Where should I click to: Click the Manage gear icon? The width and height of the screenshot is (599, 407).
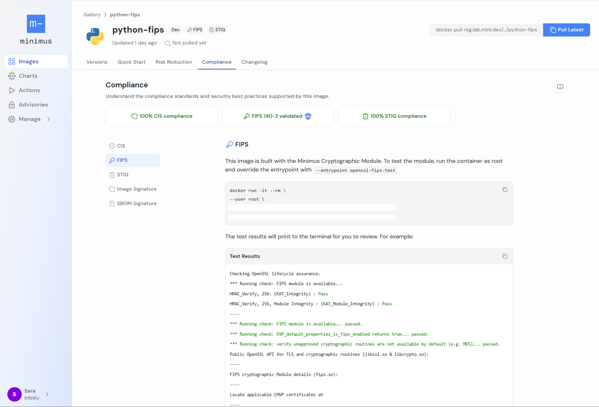(x=12, y=119)
